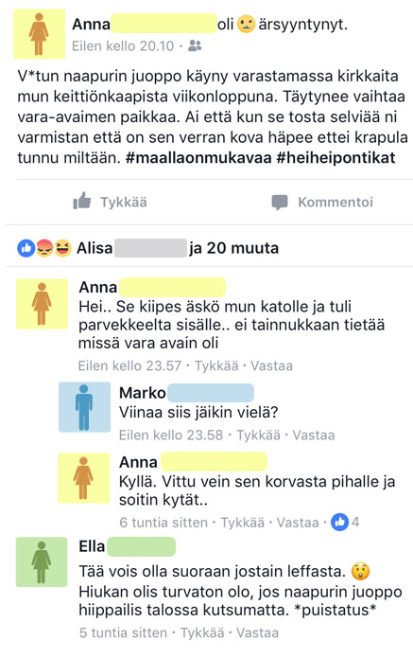
Task: Click the laughing face reaction icon
Action: point(62,248)
